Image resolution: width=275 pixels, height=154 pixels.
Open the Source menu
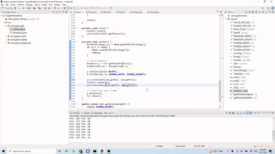click(13, 5)
